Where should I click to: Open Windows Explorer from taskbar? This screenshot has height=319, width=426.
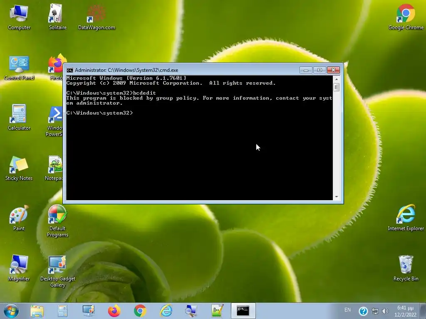tap(37, 311)
